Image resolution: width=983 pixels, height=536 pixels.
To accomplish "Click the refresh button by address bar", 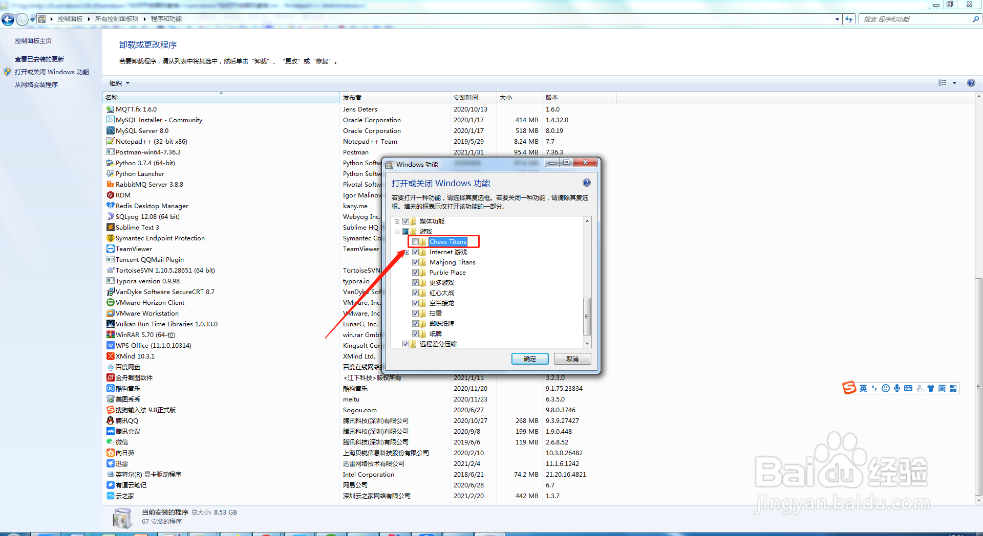I will [849, 19].
